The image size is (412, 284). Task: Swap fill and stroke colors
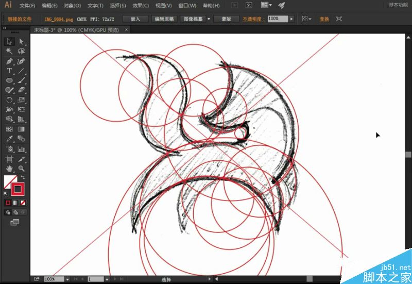click(x=23, y=177)
